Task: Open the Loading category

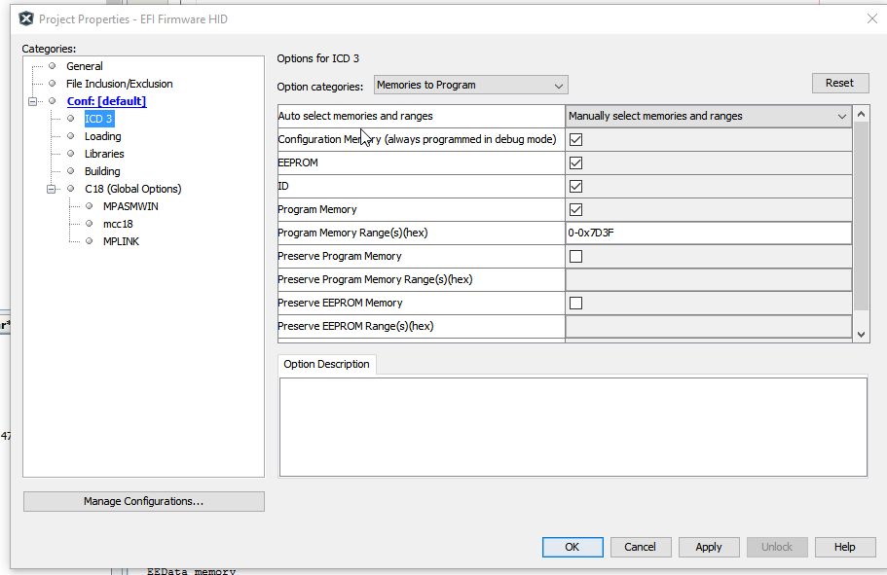Action: 103,136
